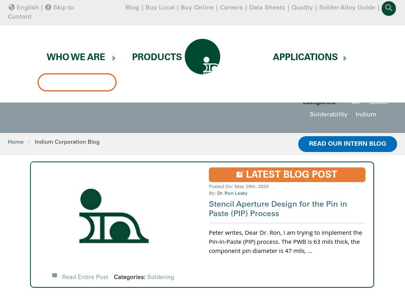Open the Data Sheets link
This screenshot has width=405, height=304.
tap(267, 8)
